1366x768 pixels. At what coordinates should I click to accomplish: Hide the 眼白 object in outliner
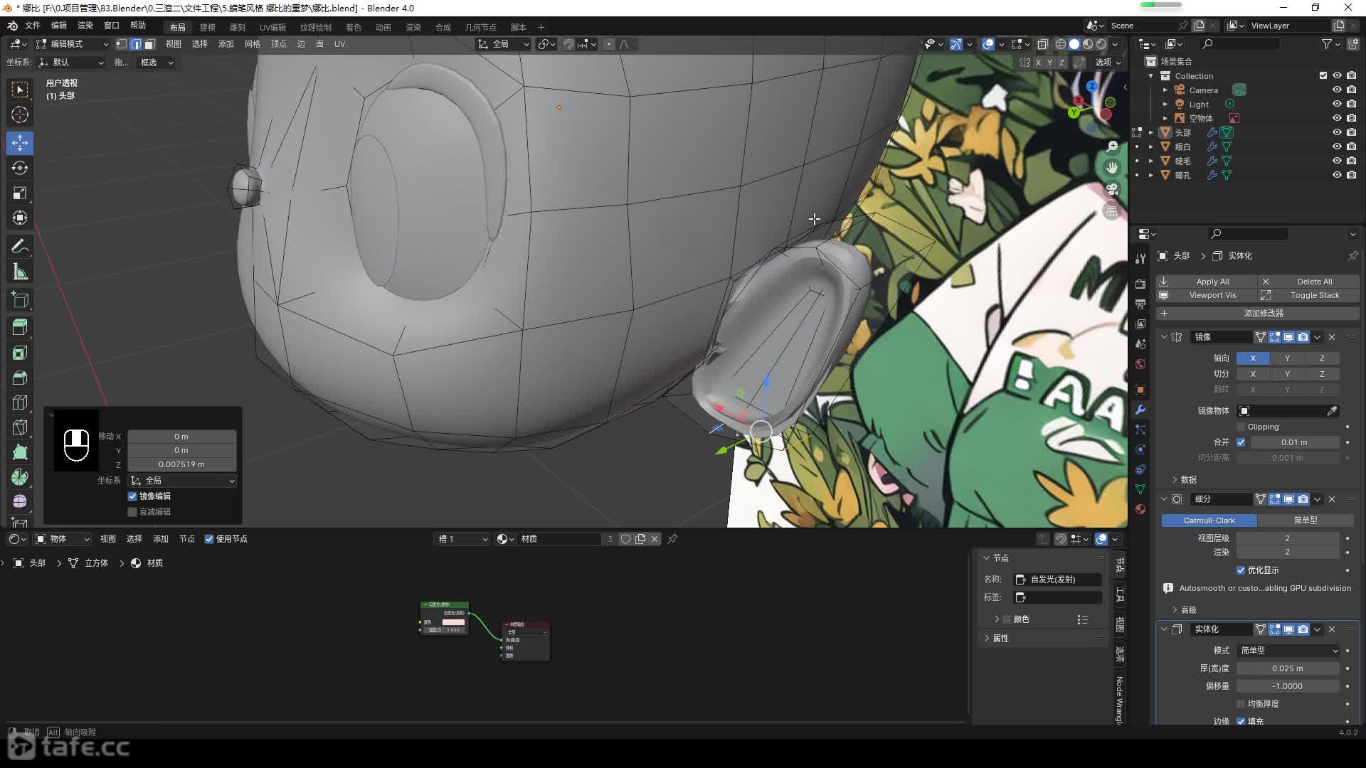coord(1337,146)
